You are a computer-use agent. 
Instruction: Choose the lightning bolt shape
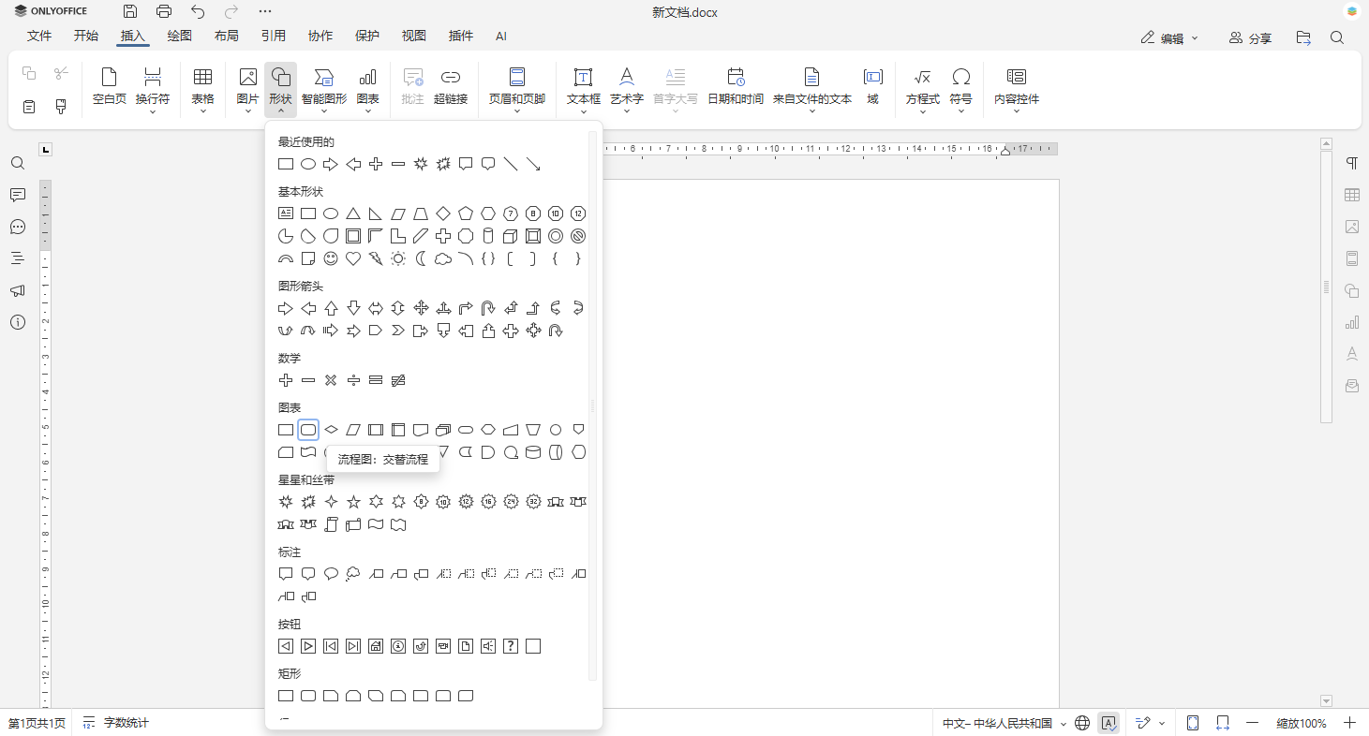[x=376, y=258]
